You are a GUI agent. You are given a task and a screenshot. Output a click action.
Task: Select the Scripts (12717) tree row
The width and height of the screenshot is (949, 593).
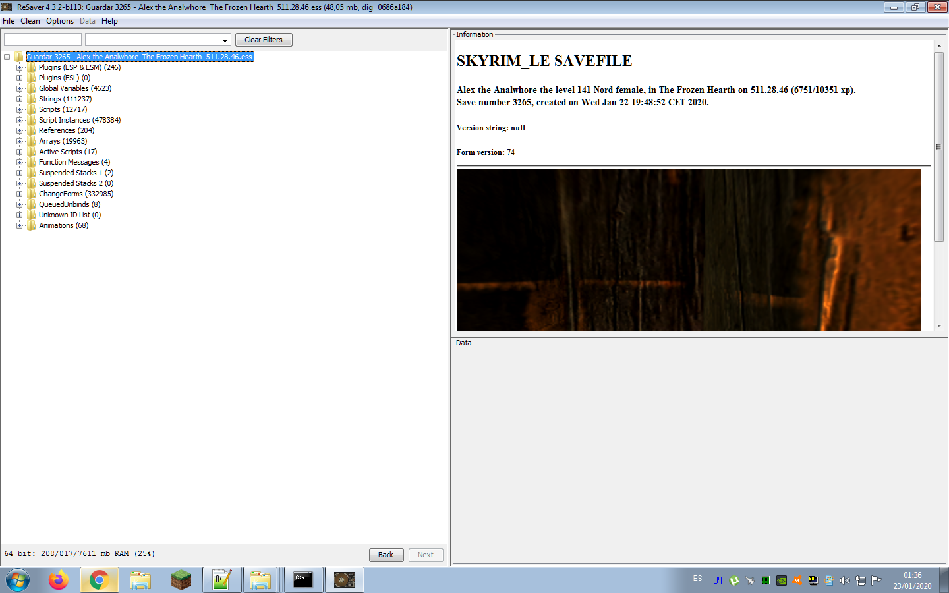pyautogui.click(x=63, y=109)
